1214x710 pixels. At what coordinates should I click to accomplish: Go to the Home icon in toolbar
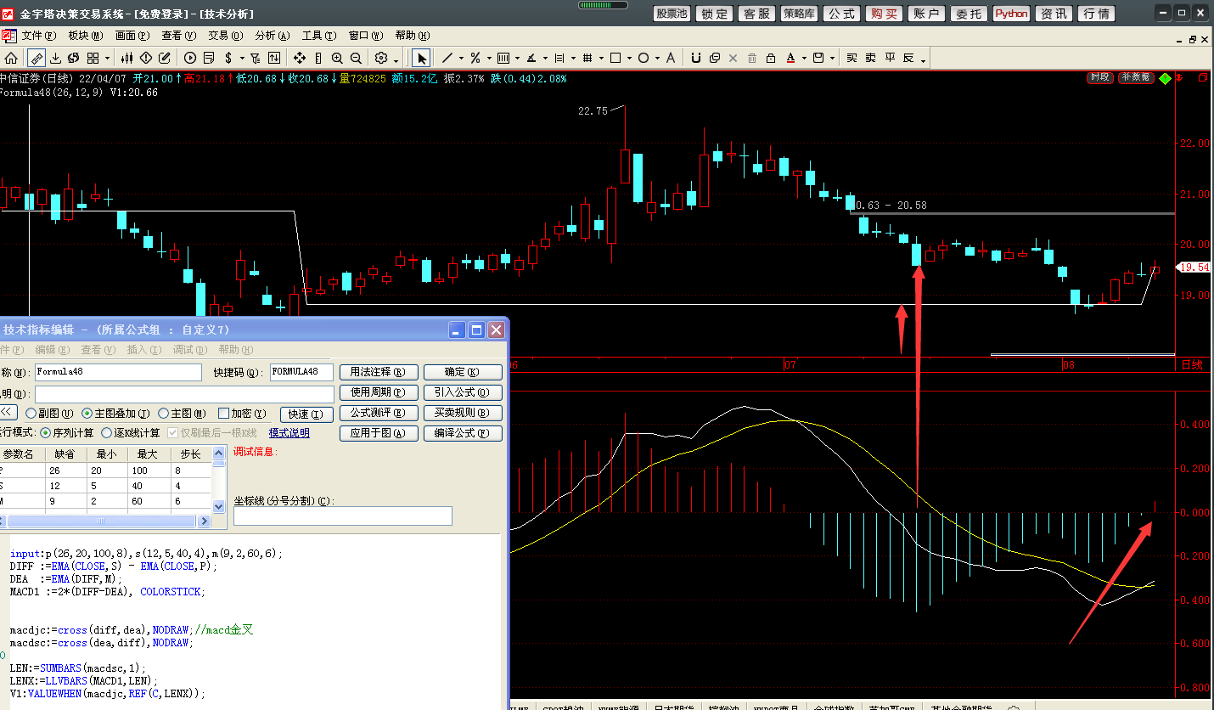click(x=11, y=58)
